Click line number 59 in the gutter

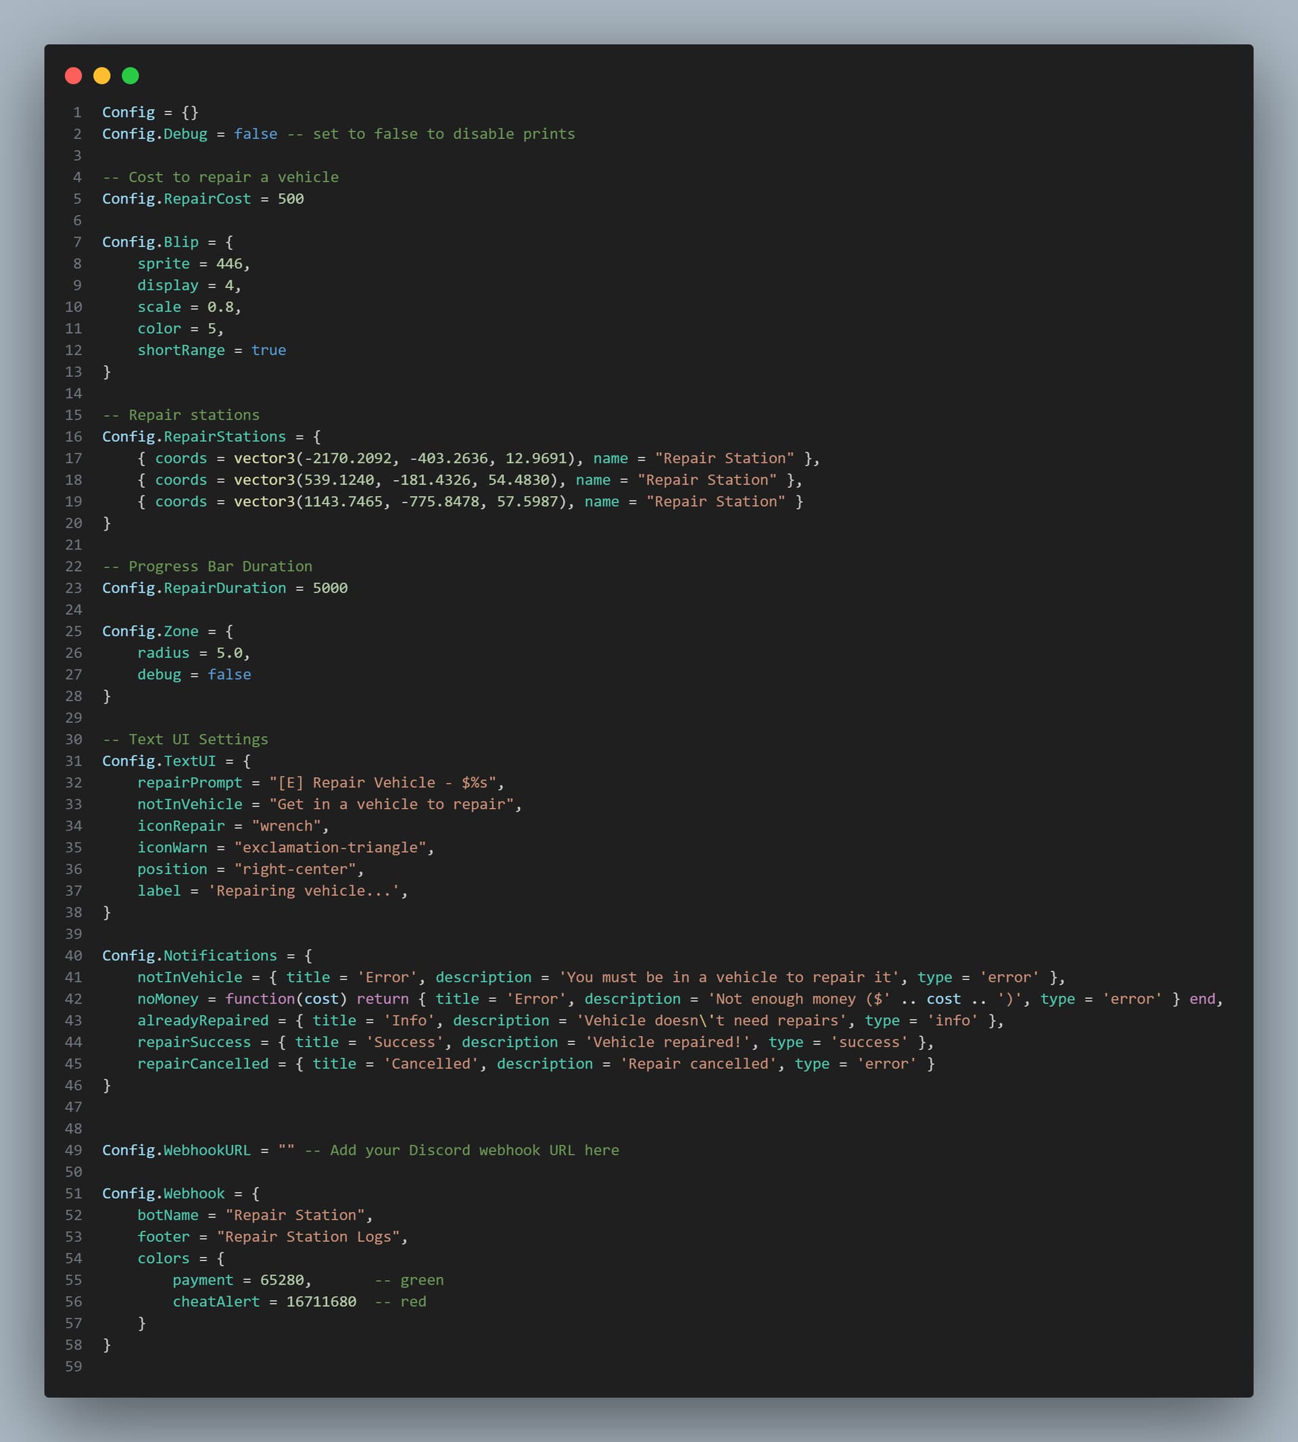(74, 1366)
